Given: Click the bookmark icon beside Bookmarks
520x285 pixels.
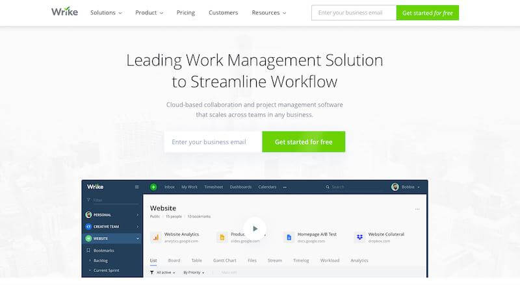Looking at the screenshot, I should coord(88,251).
